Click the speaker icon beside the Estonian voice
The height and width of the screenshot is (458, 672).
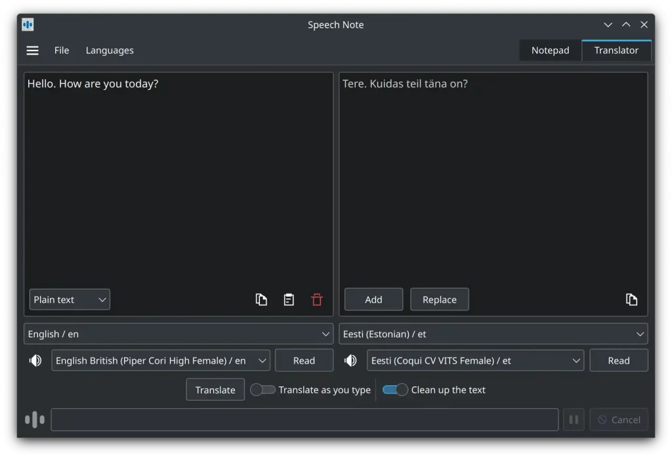(x=350, y=360)
